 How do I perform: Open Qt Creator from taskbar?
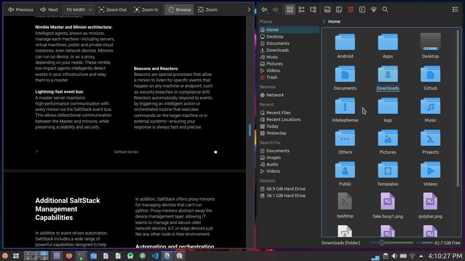(143, 256)
